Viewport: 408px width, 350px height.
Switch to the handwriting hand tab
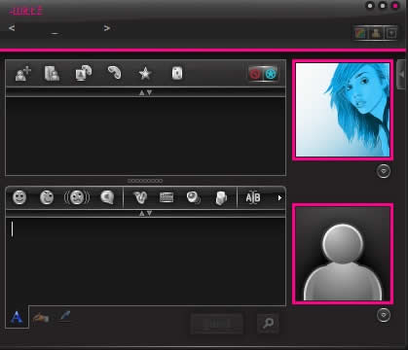click(x=41, y=317)
